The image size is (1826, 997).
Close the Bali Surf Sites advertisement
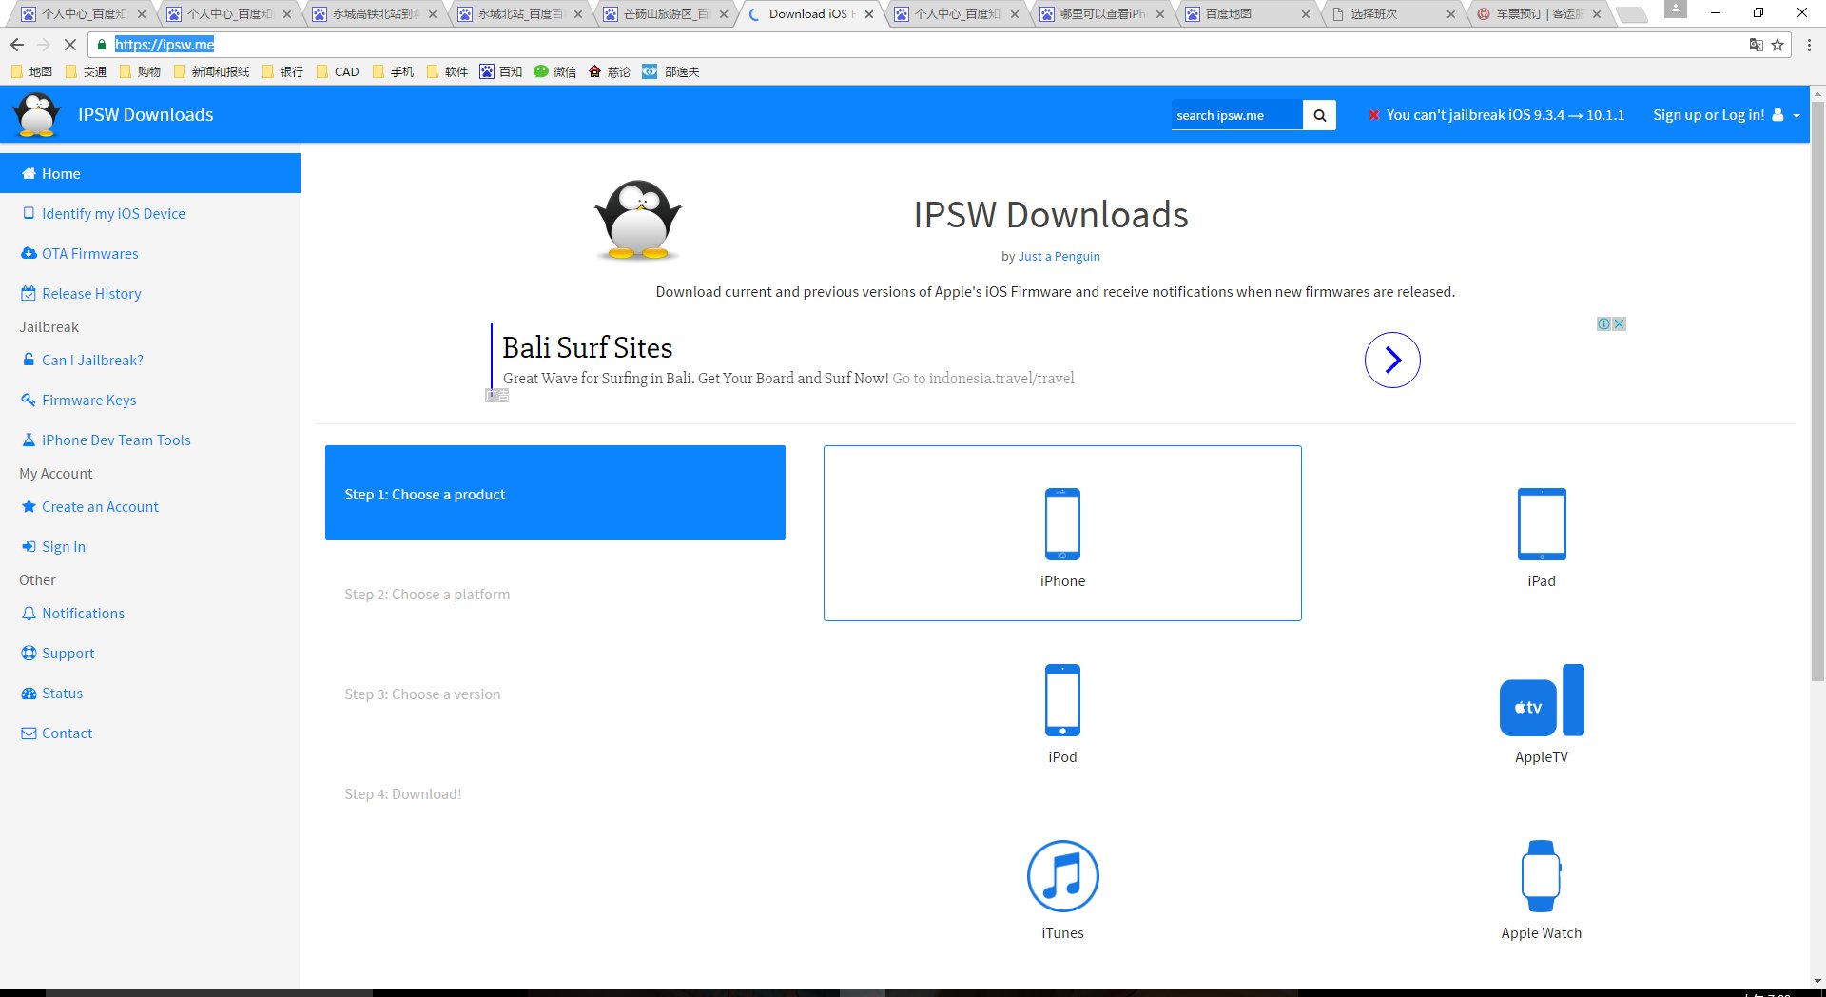click(1619, 324)
